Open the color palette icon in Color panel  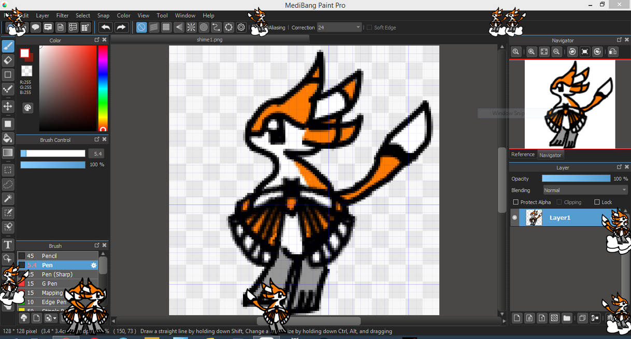click(27, 107)
